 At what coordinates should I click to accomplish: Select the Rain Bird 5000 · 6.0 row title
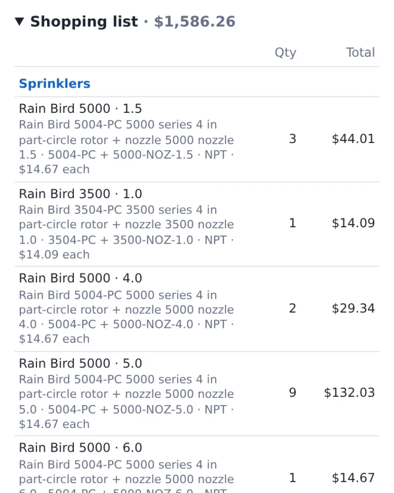click(x=80, y=448)
